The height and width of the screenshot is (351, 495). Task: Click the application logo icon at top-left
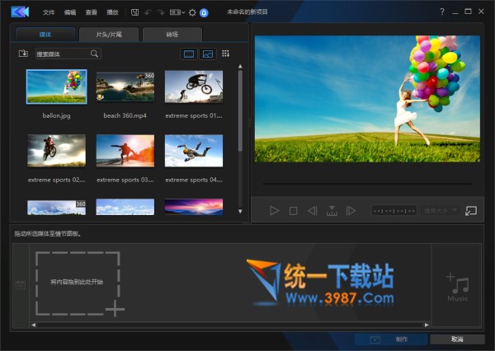tap(20, 12)
